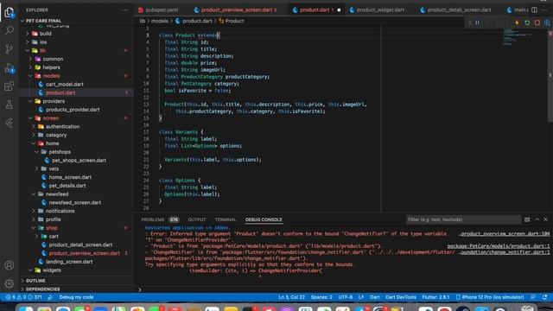553x311 pixels.
Task: Open product_overview_screen.dart:104 error link
Action: [x=505, y=234]
